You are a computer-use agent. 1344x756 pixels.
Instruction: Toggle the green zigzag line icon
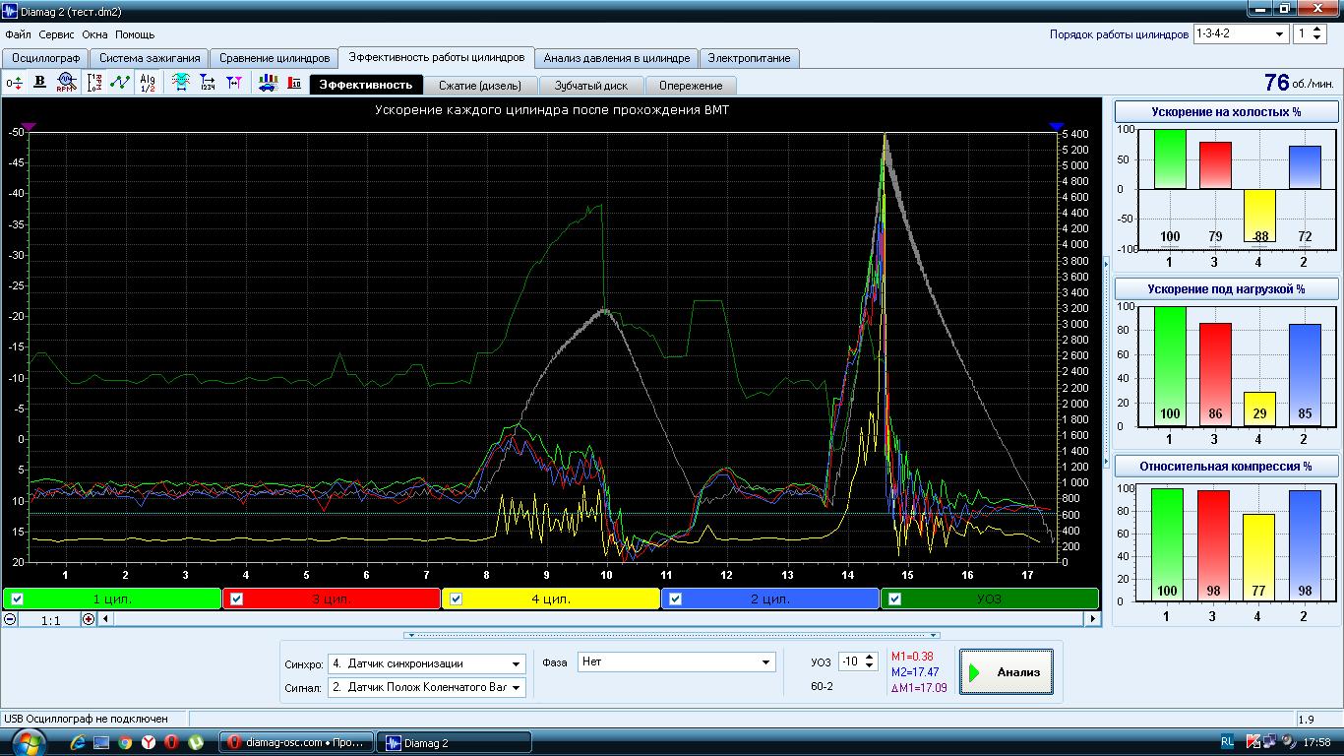click(120, 83)
